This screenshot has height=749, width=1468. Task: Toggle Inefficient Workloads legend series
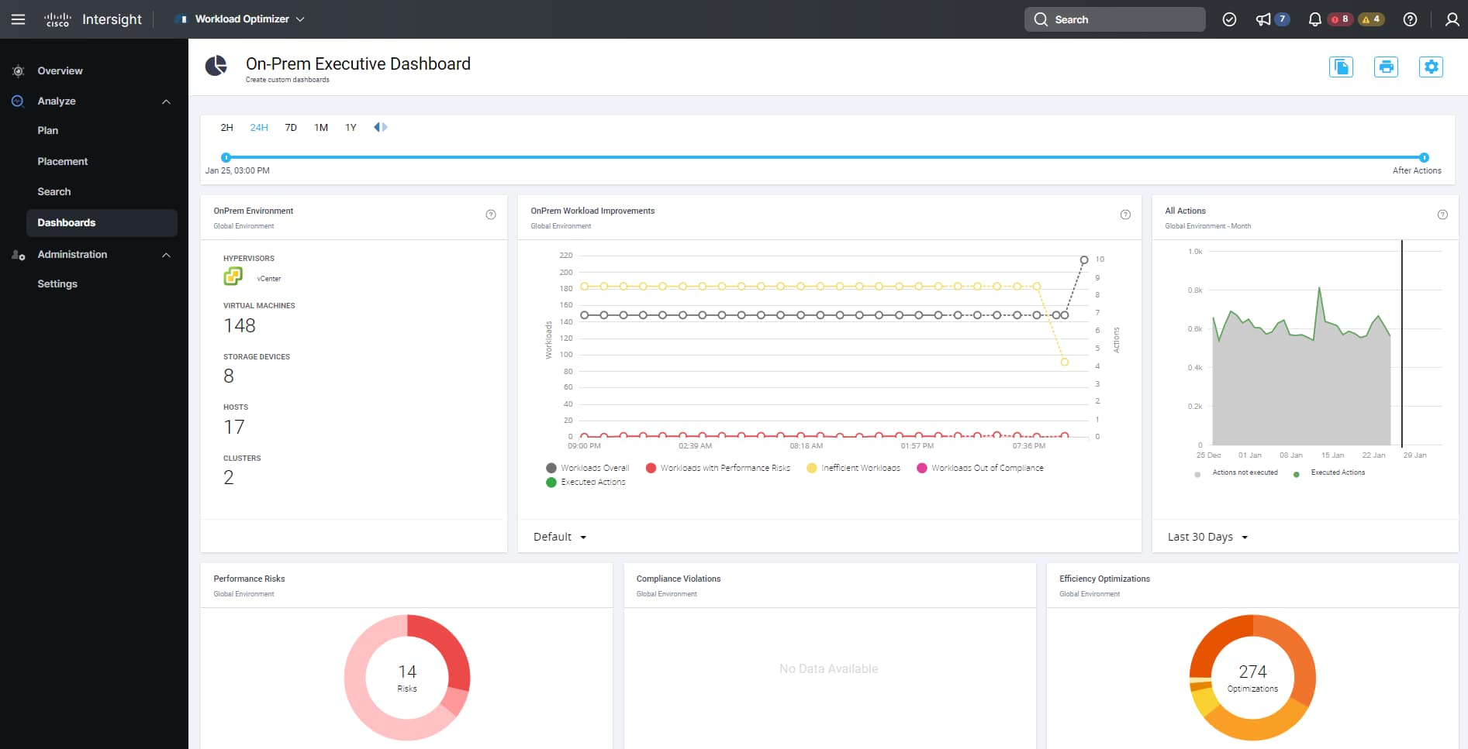pyautogui.click(x=853, y=468)
